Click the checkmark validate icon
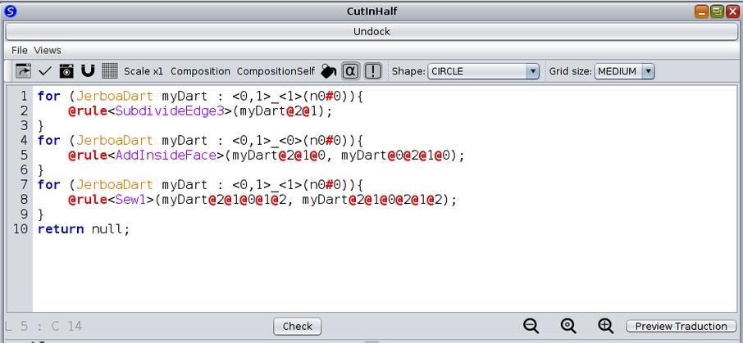 [x=45, y=71]
